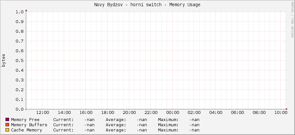Click the 'Cache Memory' legend label
Viewport: 295px width, 135px height.
(x=27, y=130)
